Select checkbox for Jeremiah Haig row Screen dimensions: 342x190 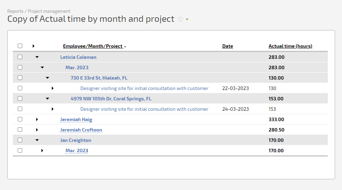click(x=20, y=119)
